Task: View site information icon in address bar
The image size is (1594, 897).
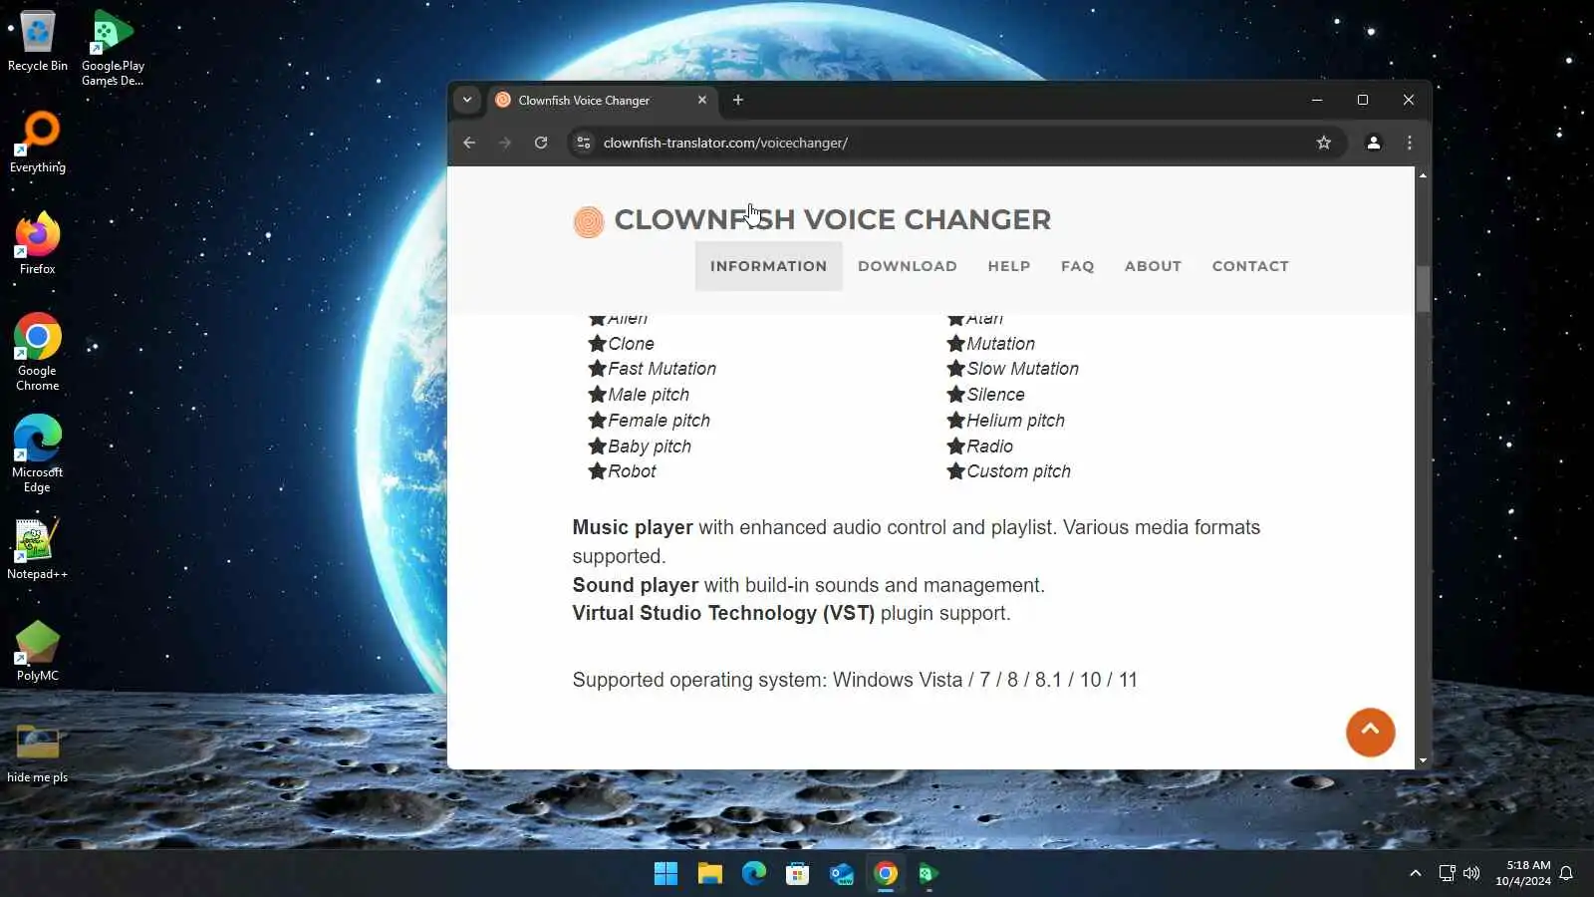Action: pos(584,143)
